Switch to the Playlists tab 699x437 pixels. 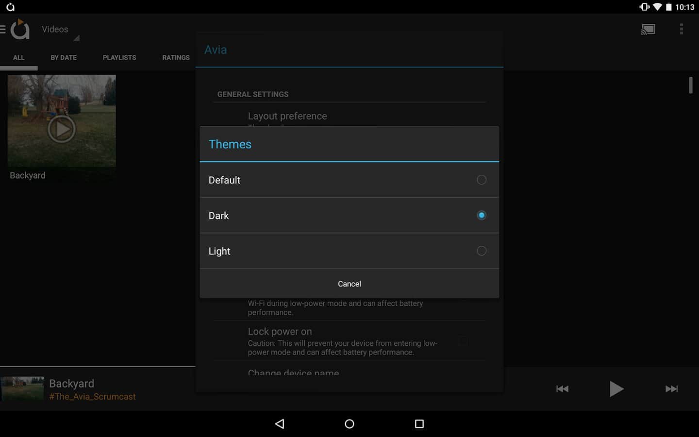point(119,57)
